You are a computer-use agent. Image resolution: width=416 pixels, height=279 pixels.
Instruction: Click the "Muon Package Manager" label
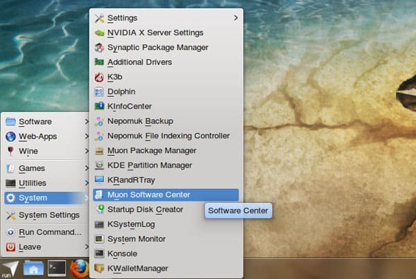pos(152,151)
